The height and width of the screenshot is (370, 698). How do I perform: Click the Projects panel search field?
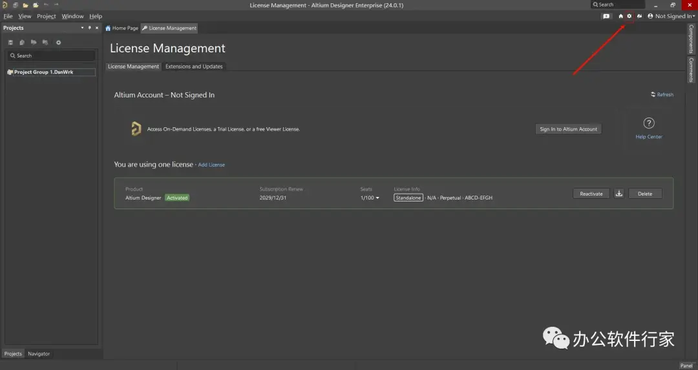tap(51, 56)
